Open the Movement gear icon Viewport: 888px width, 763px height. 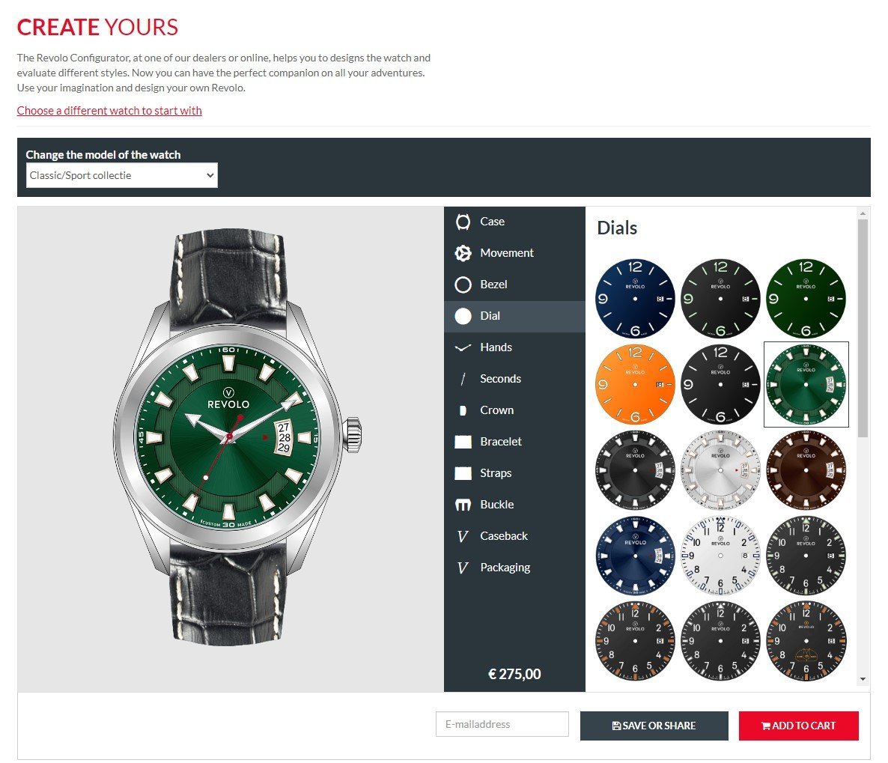coord(463,253)
